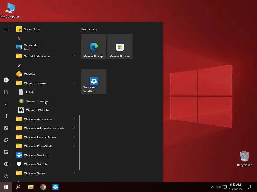This screenshot has height=192, width=257.
Task: Select the My Computer desktop icon
Action: [10, 10]
